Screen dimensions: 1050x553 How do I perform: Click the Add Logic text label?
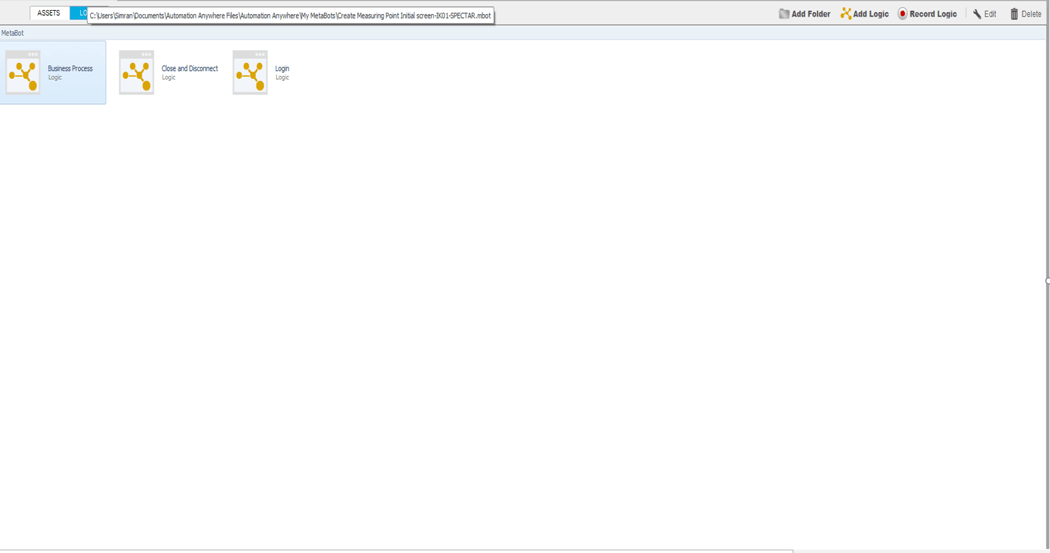(871, 14)
